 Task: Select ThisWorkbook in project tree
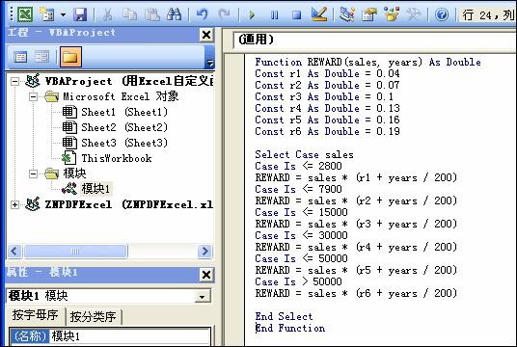point(117,158)
